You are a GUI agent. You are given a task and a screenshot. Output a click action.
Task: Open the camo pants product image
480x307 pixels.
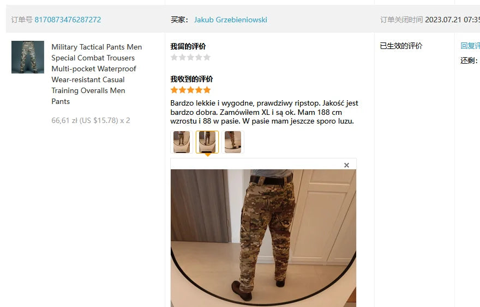[28, 57]
